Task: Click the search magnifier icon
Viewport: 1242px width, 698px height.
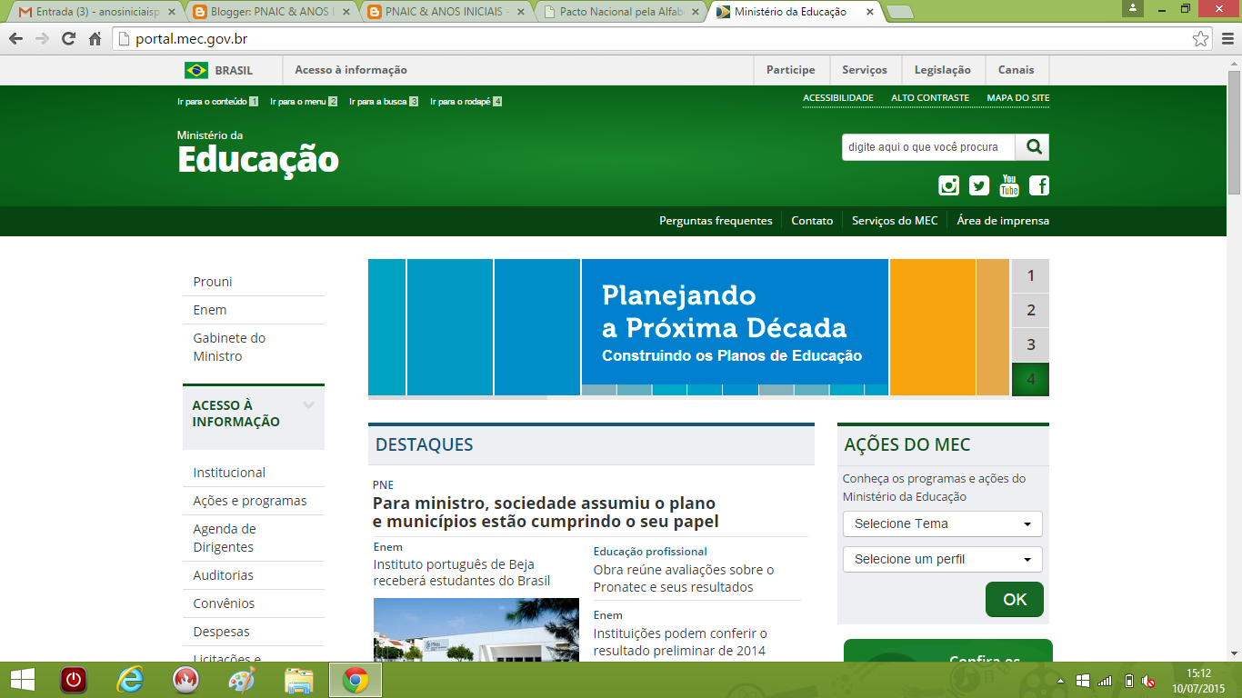Action: coord(1032,146)
